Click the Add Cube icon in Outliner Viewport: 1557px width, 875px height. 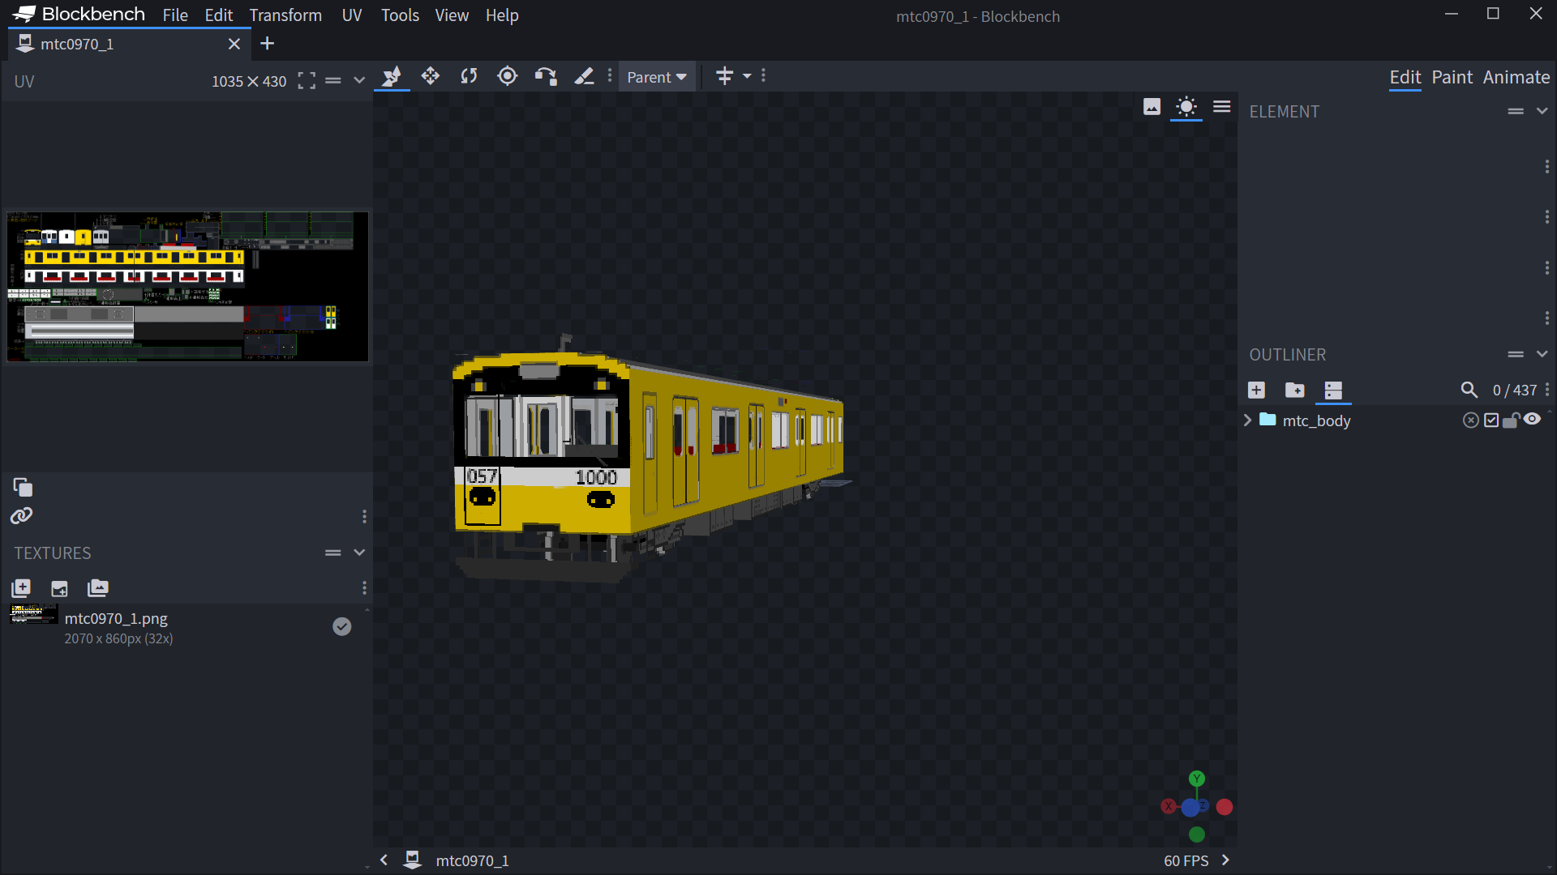tap(1256, 391)
